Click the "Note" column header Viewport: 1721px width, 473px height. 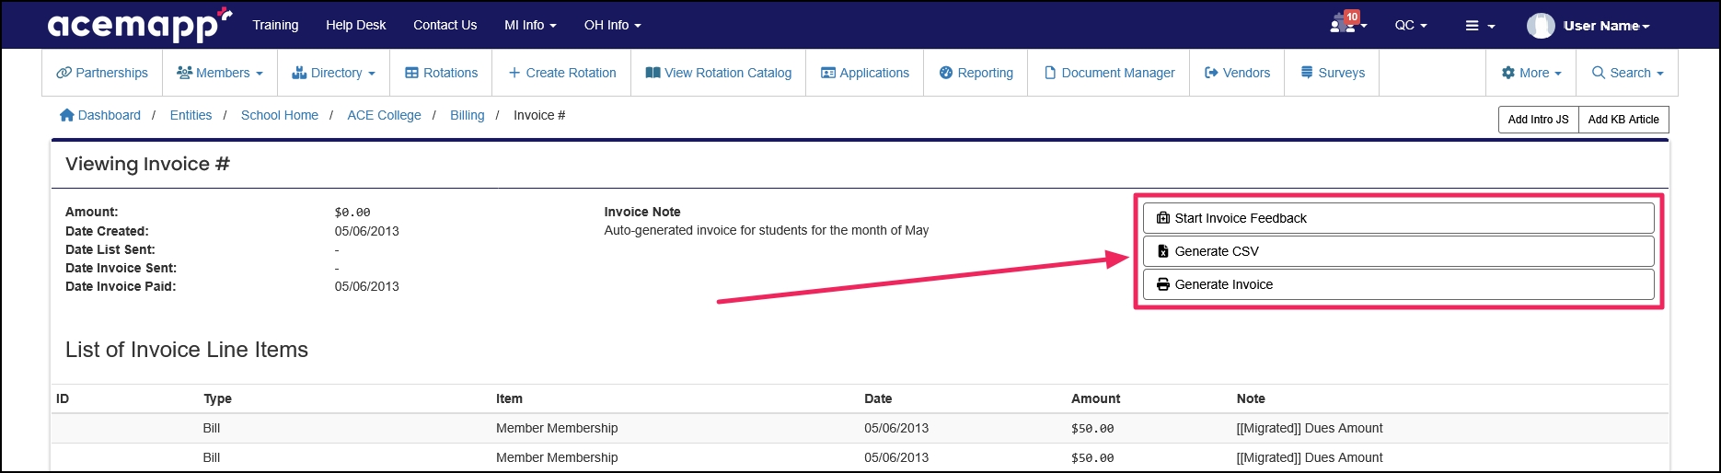[1251, 398]
